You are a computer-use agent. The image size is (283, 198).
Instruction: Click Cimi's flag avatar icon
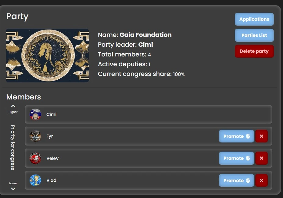(x=35, y=115)
